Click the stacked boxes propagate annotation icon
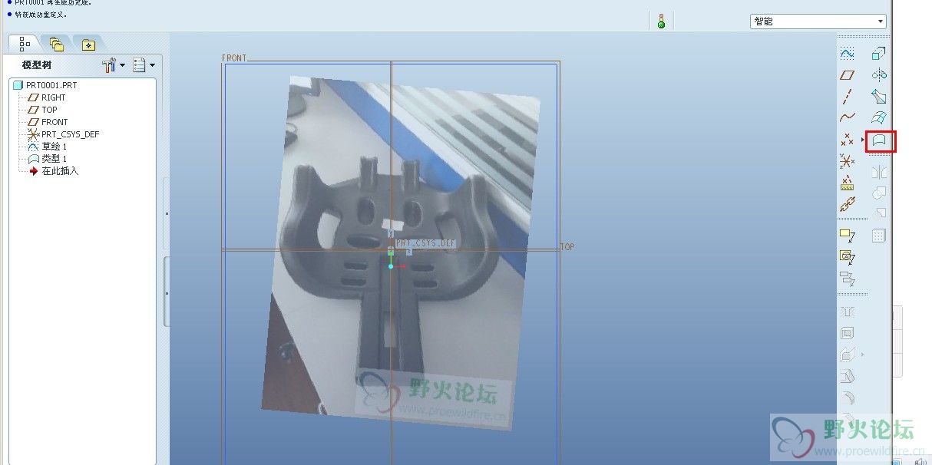 click(847, 278)
